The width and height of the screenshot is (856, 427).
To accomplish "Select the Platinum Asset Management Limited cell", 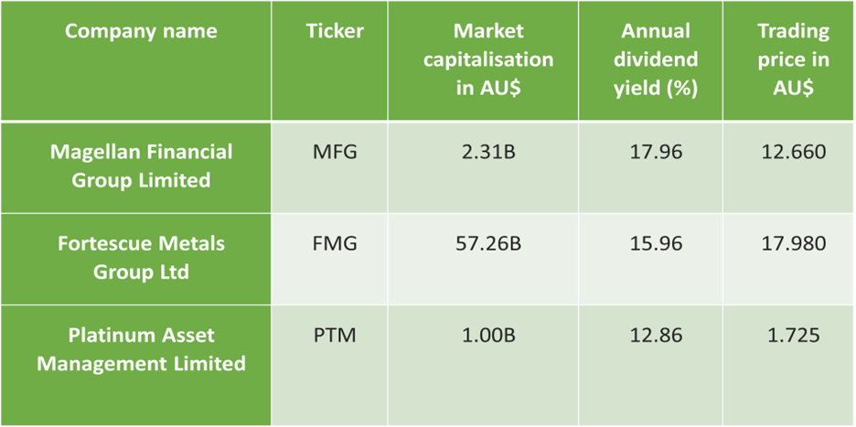I will [x=134, y=365].
